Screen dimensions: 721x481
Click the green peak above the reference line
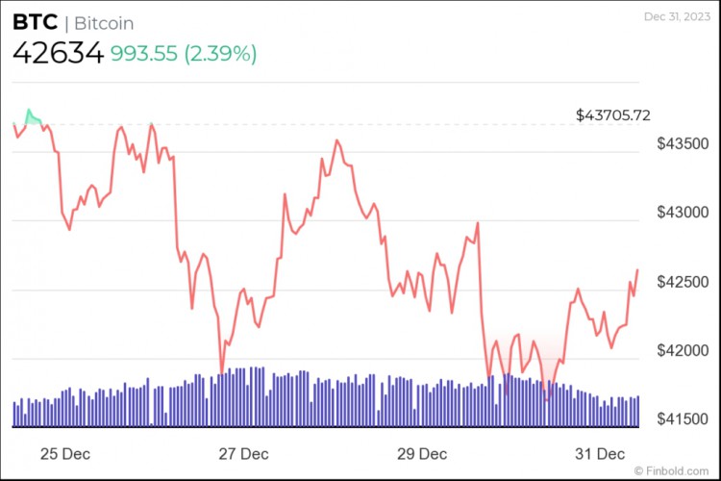pos(32,117)
